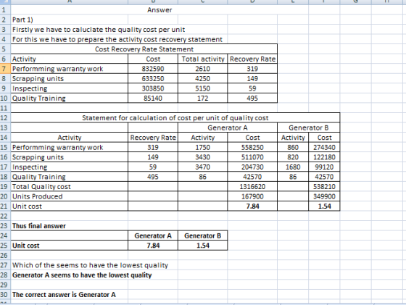Click 'Inspecting' in row 9
406x305 pixels.
pos(70,88)
